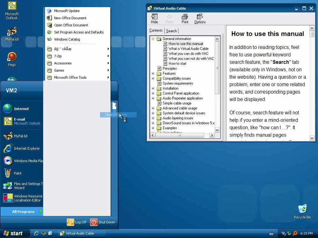Launch MyPal 68 from Start menu
The image size is (318, 238).
(x=22, y=136)
